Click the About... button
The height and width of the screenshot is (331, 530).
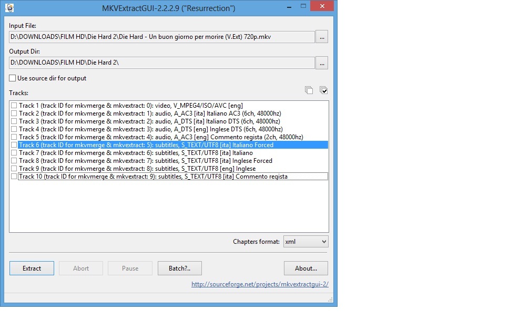click(305, 268)
